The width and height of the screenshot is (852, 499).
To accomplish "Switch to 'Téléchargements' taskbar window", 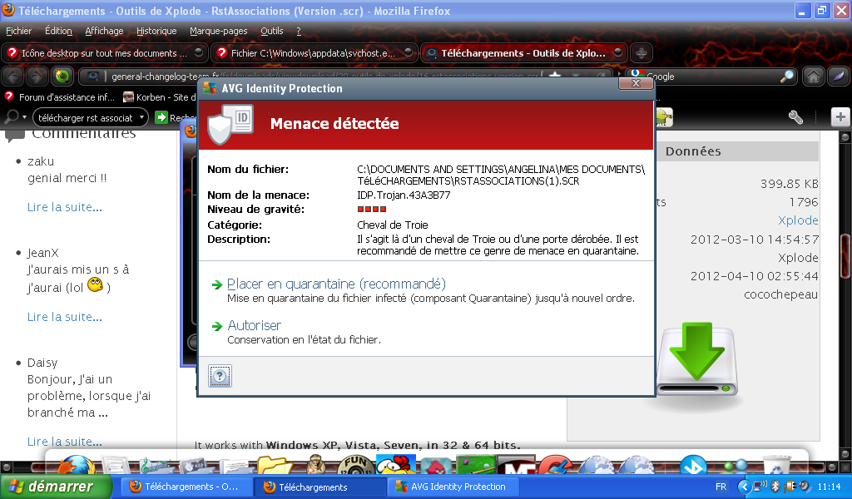I will coord(320,487).
